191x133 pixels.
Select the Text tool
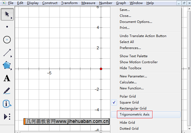(7, 78)
